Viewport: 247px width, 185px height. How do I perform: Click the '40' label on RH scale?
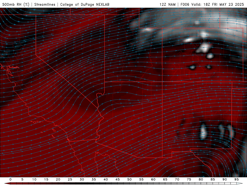106,179
